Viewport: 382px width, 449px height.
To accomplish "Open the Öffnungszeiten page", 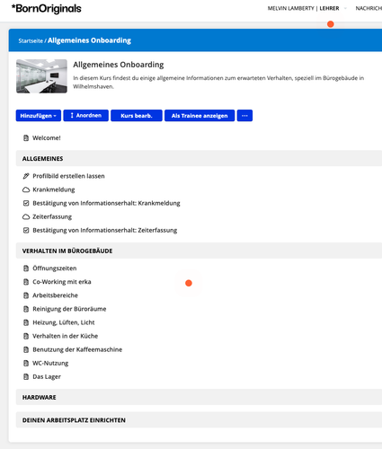I will [x=55, y=269].
